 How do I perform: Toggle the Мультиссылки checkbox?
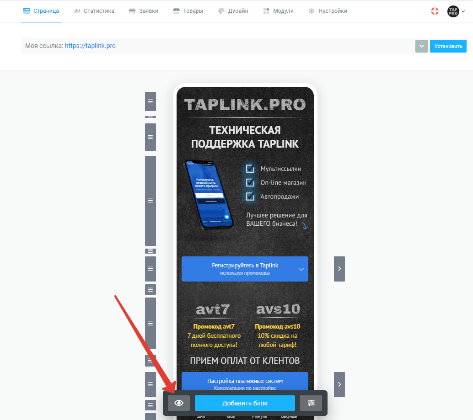250,169
